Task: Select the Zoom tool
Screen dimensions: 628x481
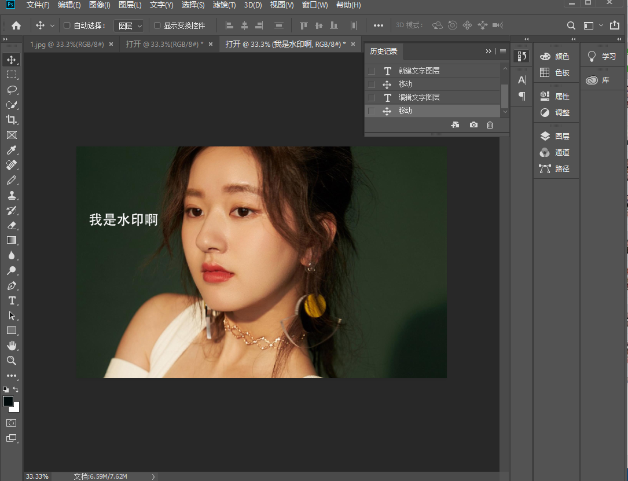Action: coord(12,361)
